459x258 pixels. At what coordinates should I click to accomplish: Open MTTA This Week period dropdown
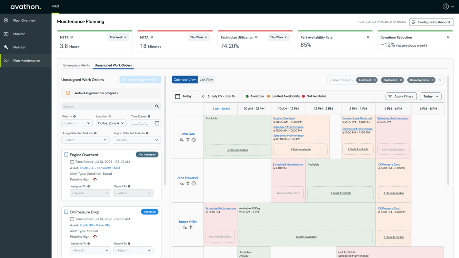[198, 37]
